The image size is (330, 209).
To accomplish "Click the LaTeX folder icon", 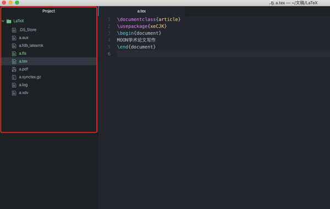I will pos(9,21).
